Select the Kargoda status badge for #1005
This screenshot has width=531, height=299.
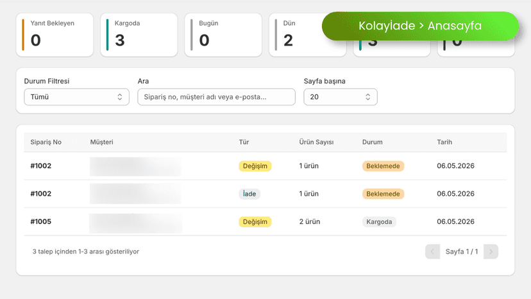(379, 222)
